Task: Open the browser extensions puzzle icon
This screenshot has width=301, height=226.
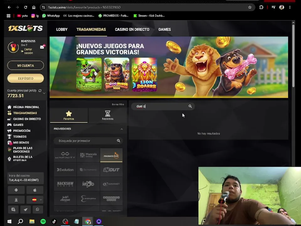Action: click(261, 7)
